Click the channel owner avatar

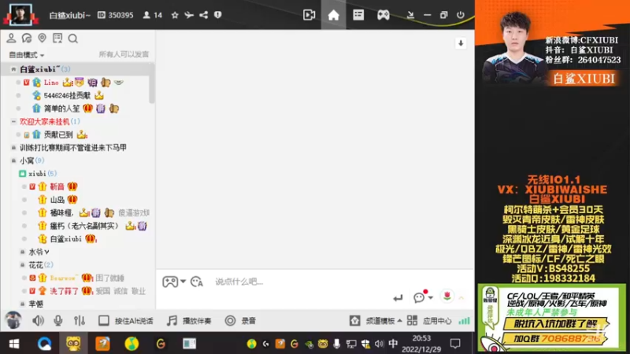point(20,14)
